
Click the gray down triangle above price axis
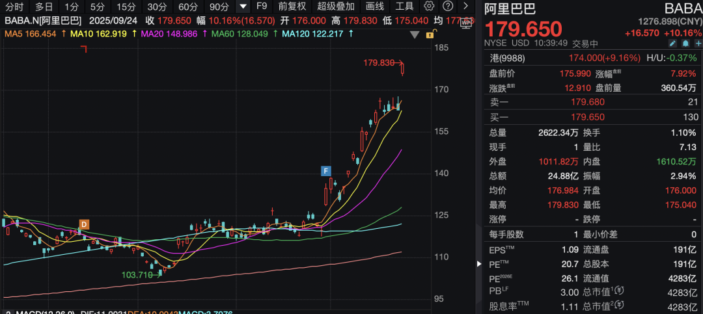pos(415,35)
